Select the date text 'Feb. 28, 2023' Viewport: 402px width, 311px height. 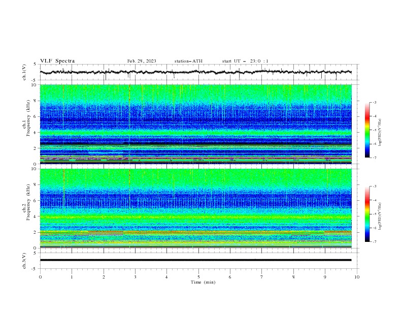point(142,61)
